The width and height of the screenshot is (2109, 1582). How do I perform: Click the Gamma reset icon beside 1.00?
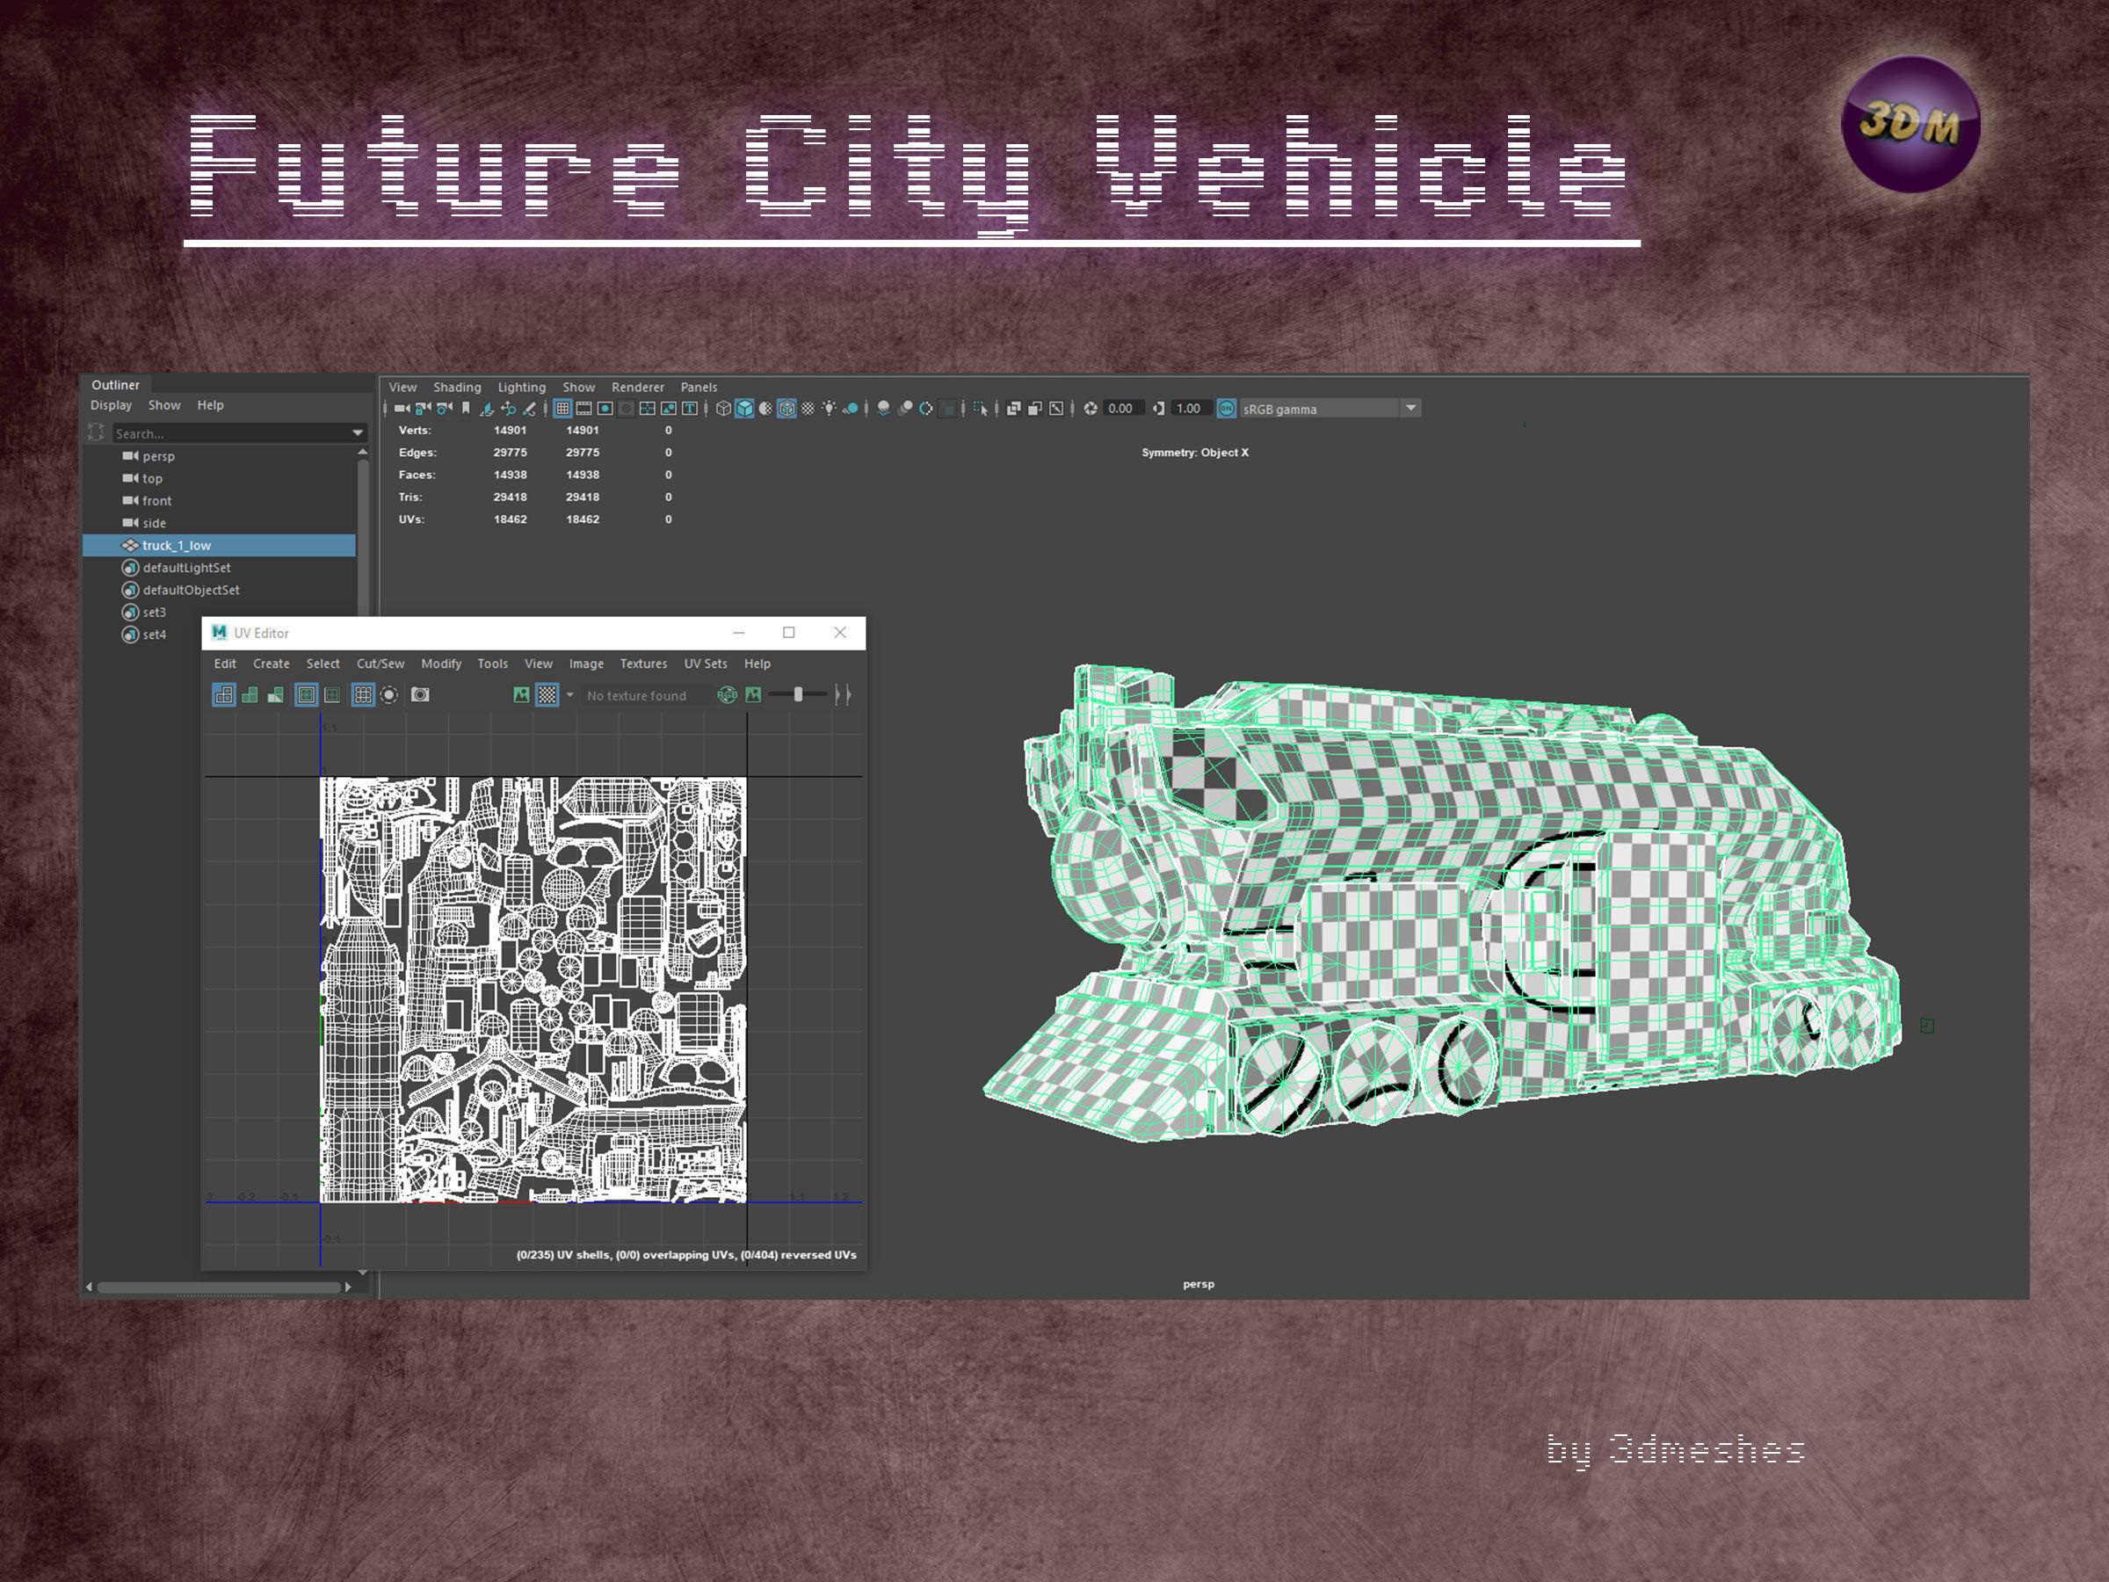tap(1158, 408)
